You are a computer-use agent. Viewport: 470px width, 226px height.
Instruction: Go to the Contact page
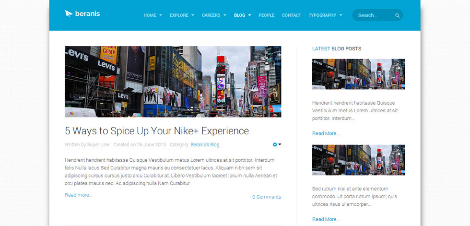click(x=292, y=15)
